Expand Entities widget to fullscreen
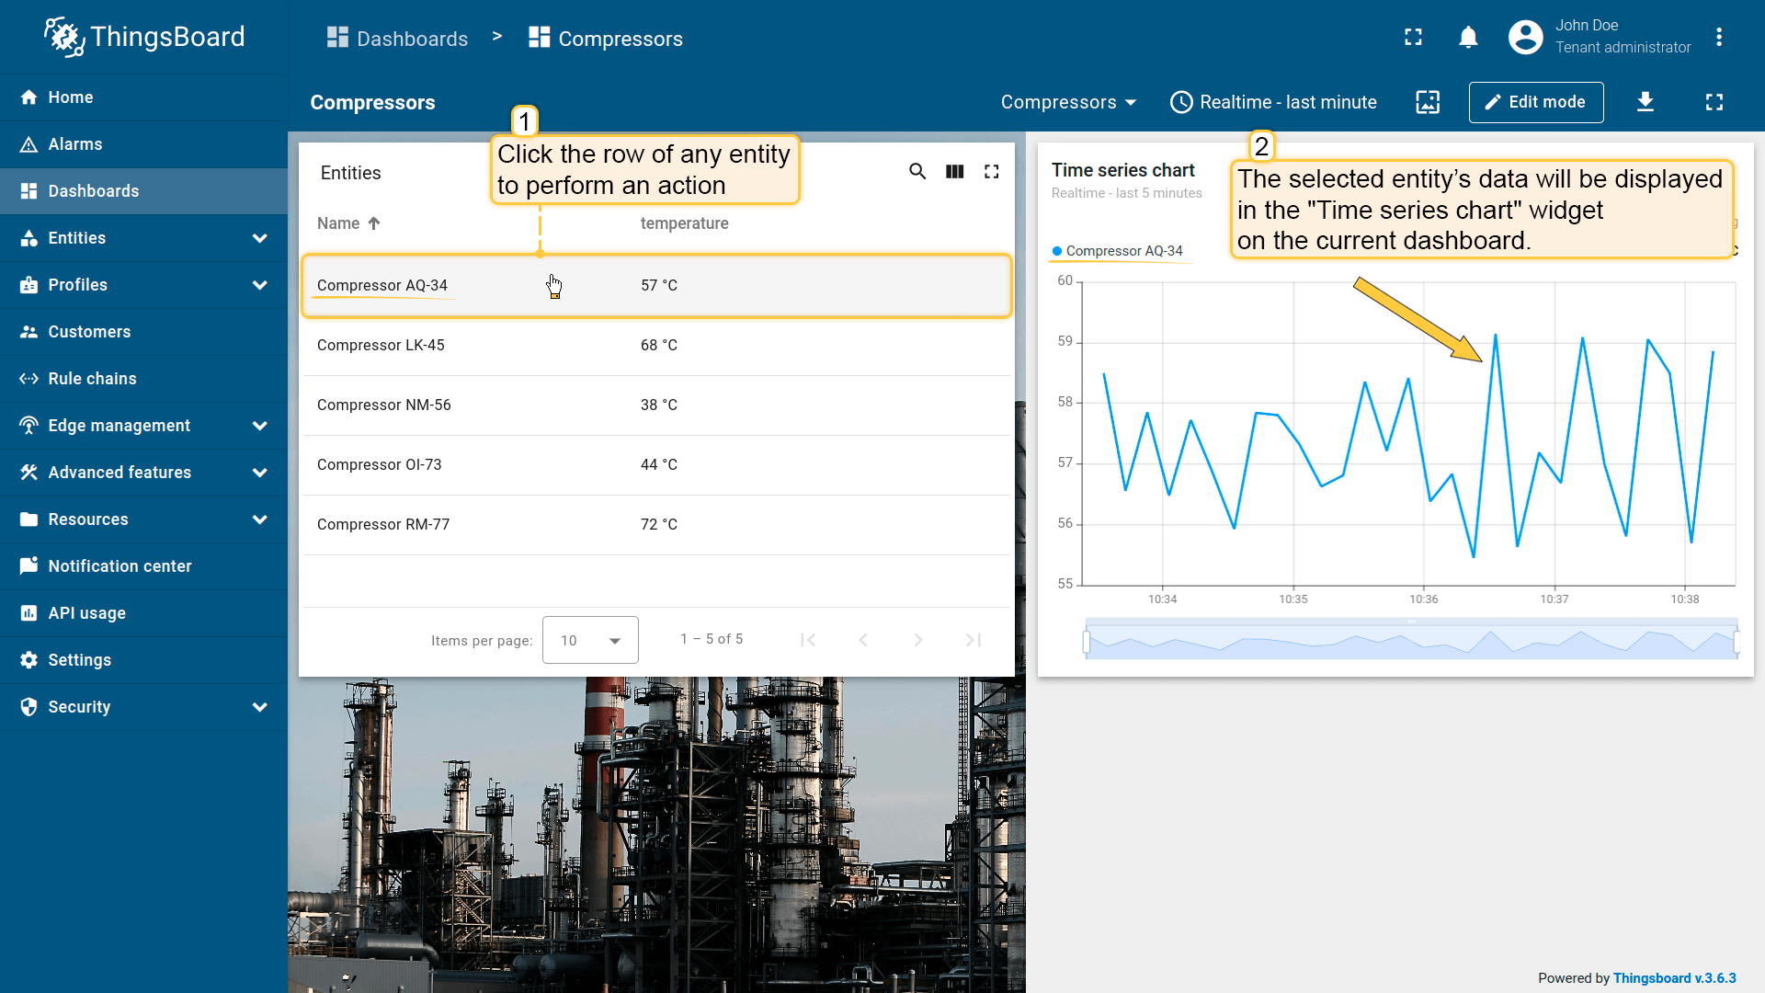 coord(991,172)
